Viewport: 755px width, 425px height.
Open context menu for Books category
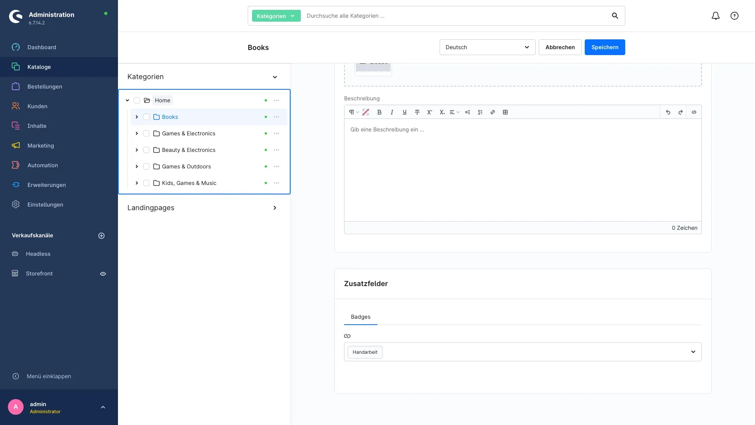coord(276,117)
